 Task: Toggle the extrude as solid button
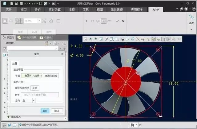click(5, 21)
